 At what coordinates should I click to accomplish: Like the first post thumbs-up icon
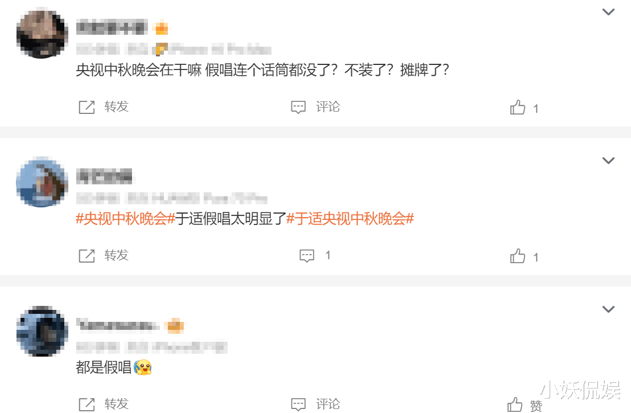click(x=518, y=107)
